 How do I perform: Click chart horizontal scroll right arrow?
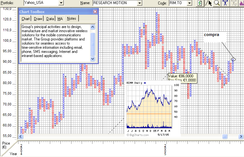pyautogui.click(x=241, y=137)
